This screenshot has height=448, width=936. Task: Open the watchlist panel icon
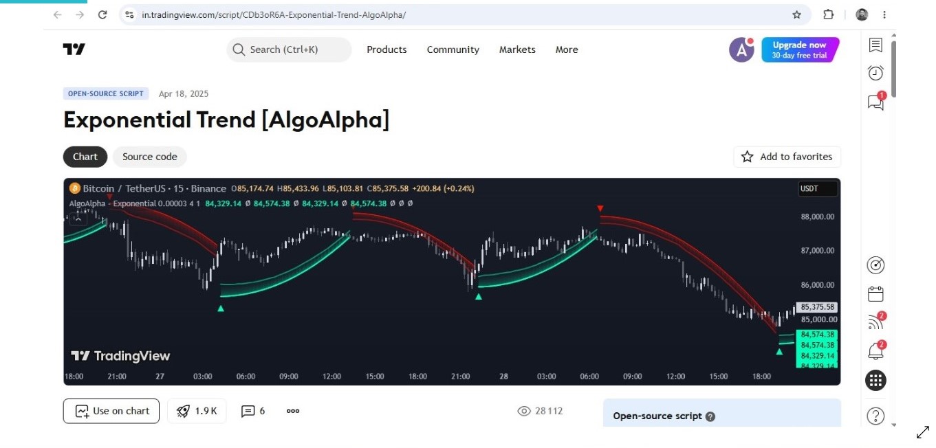(x=875, y=45)
